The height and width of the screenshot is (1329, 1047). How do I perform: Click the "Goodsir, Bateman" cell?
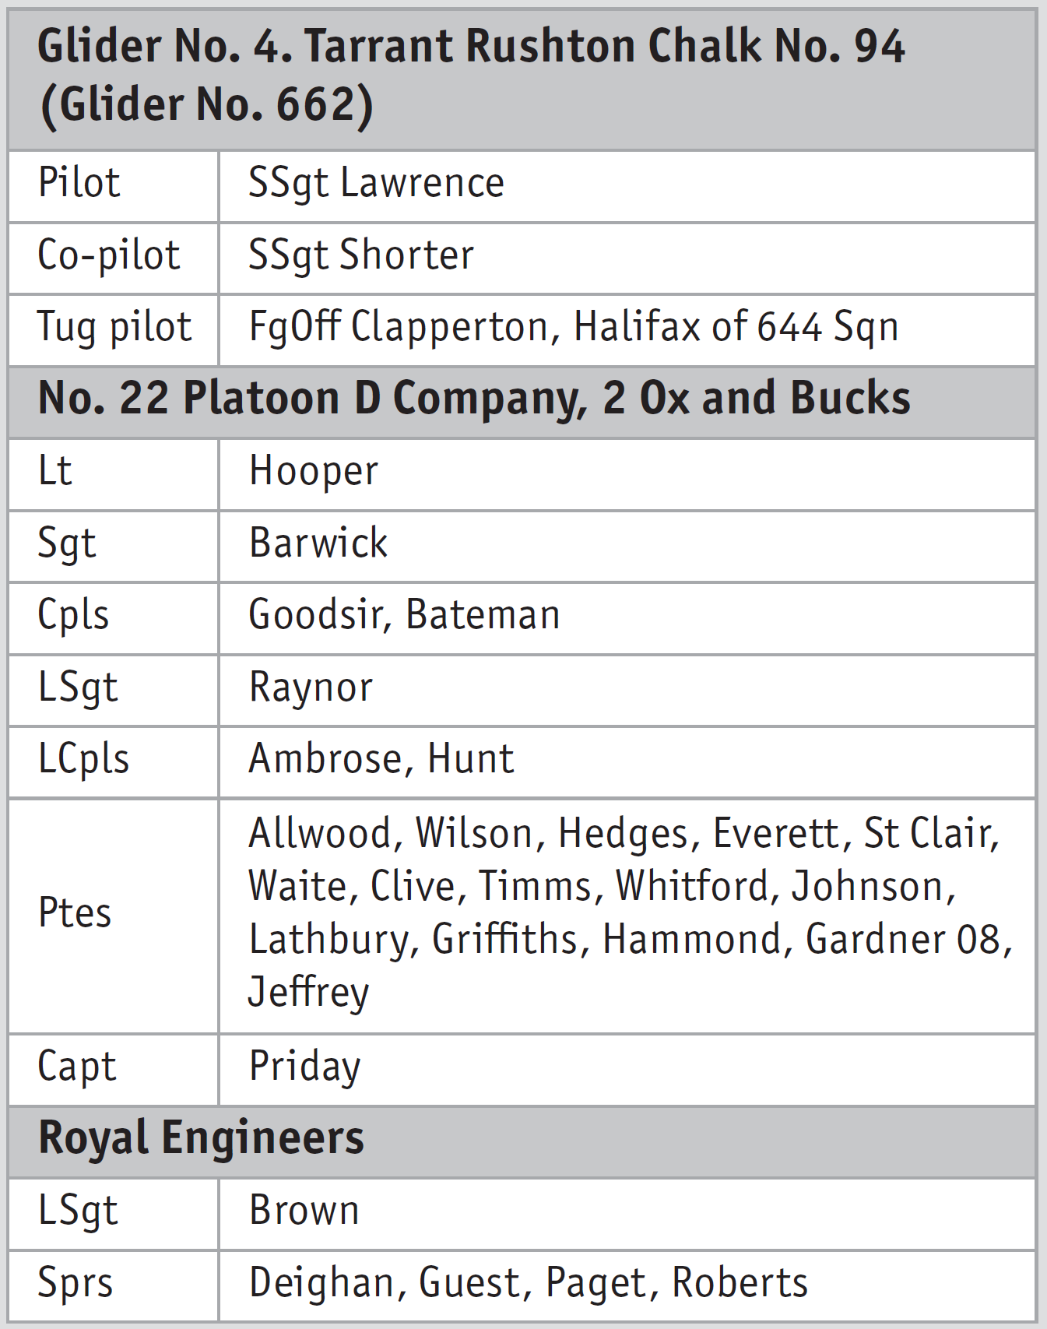(x=404, y=616)
